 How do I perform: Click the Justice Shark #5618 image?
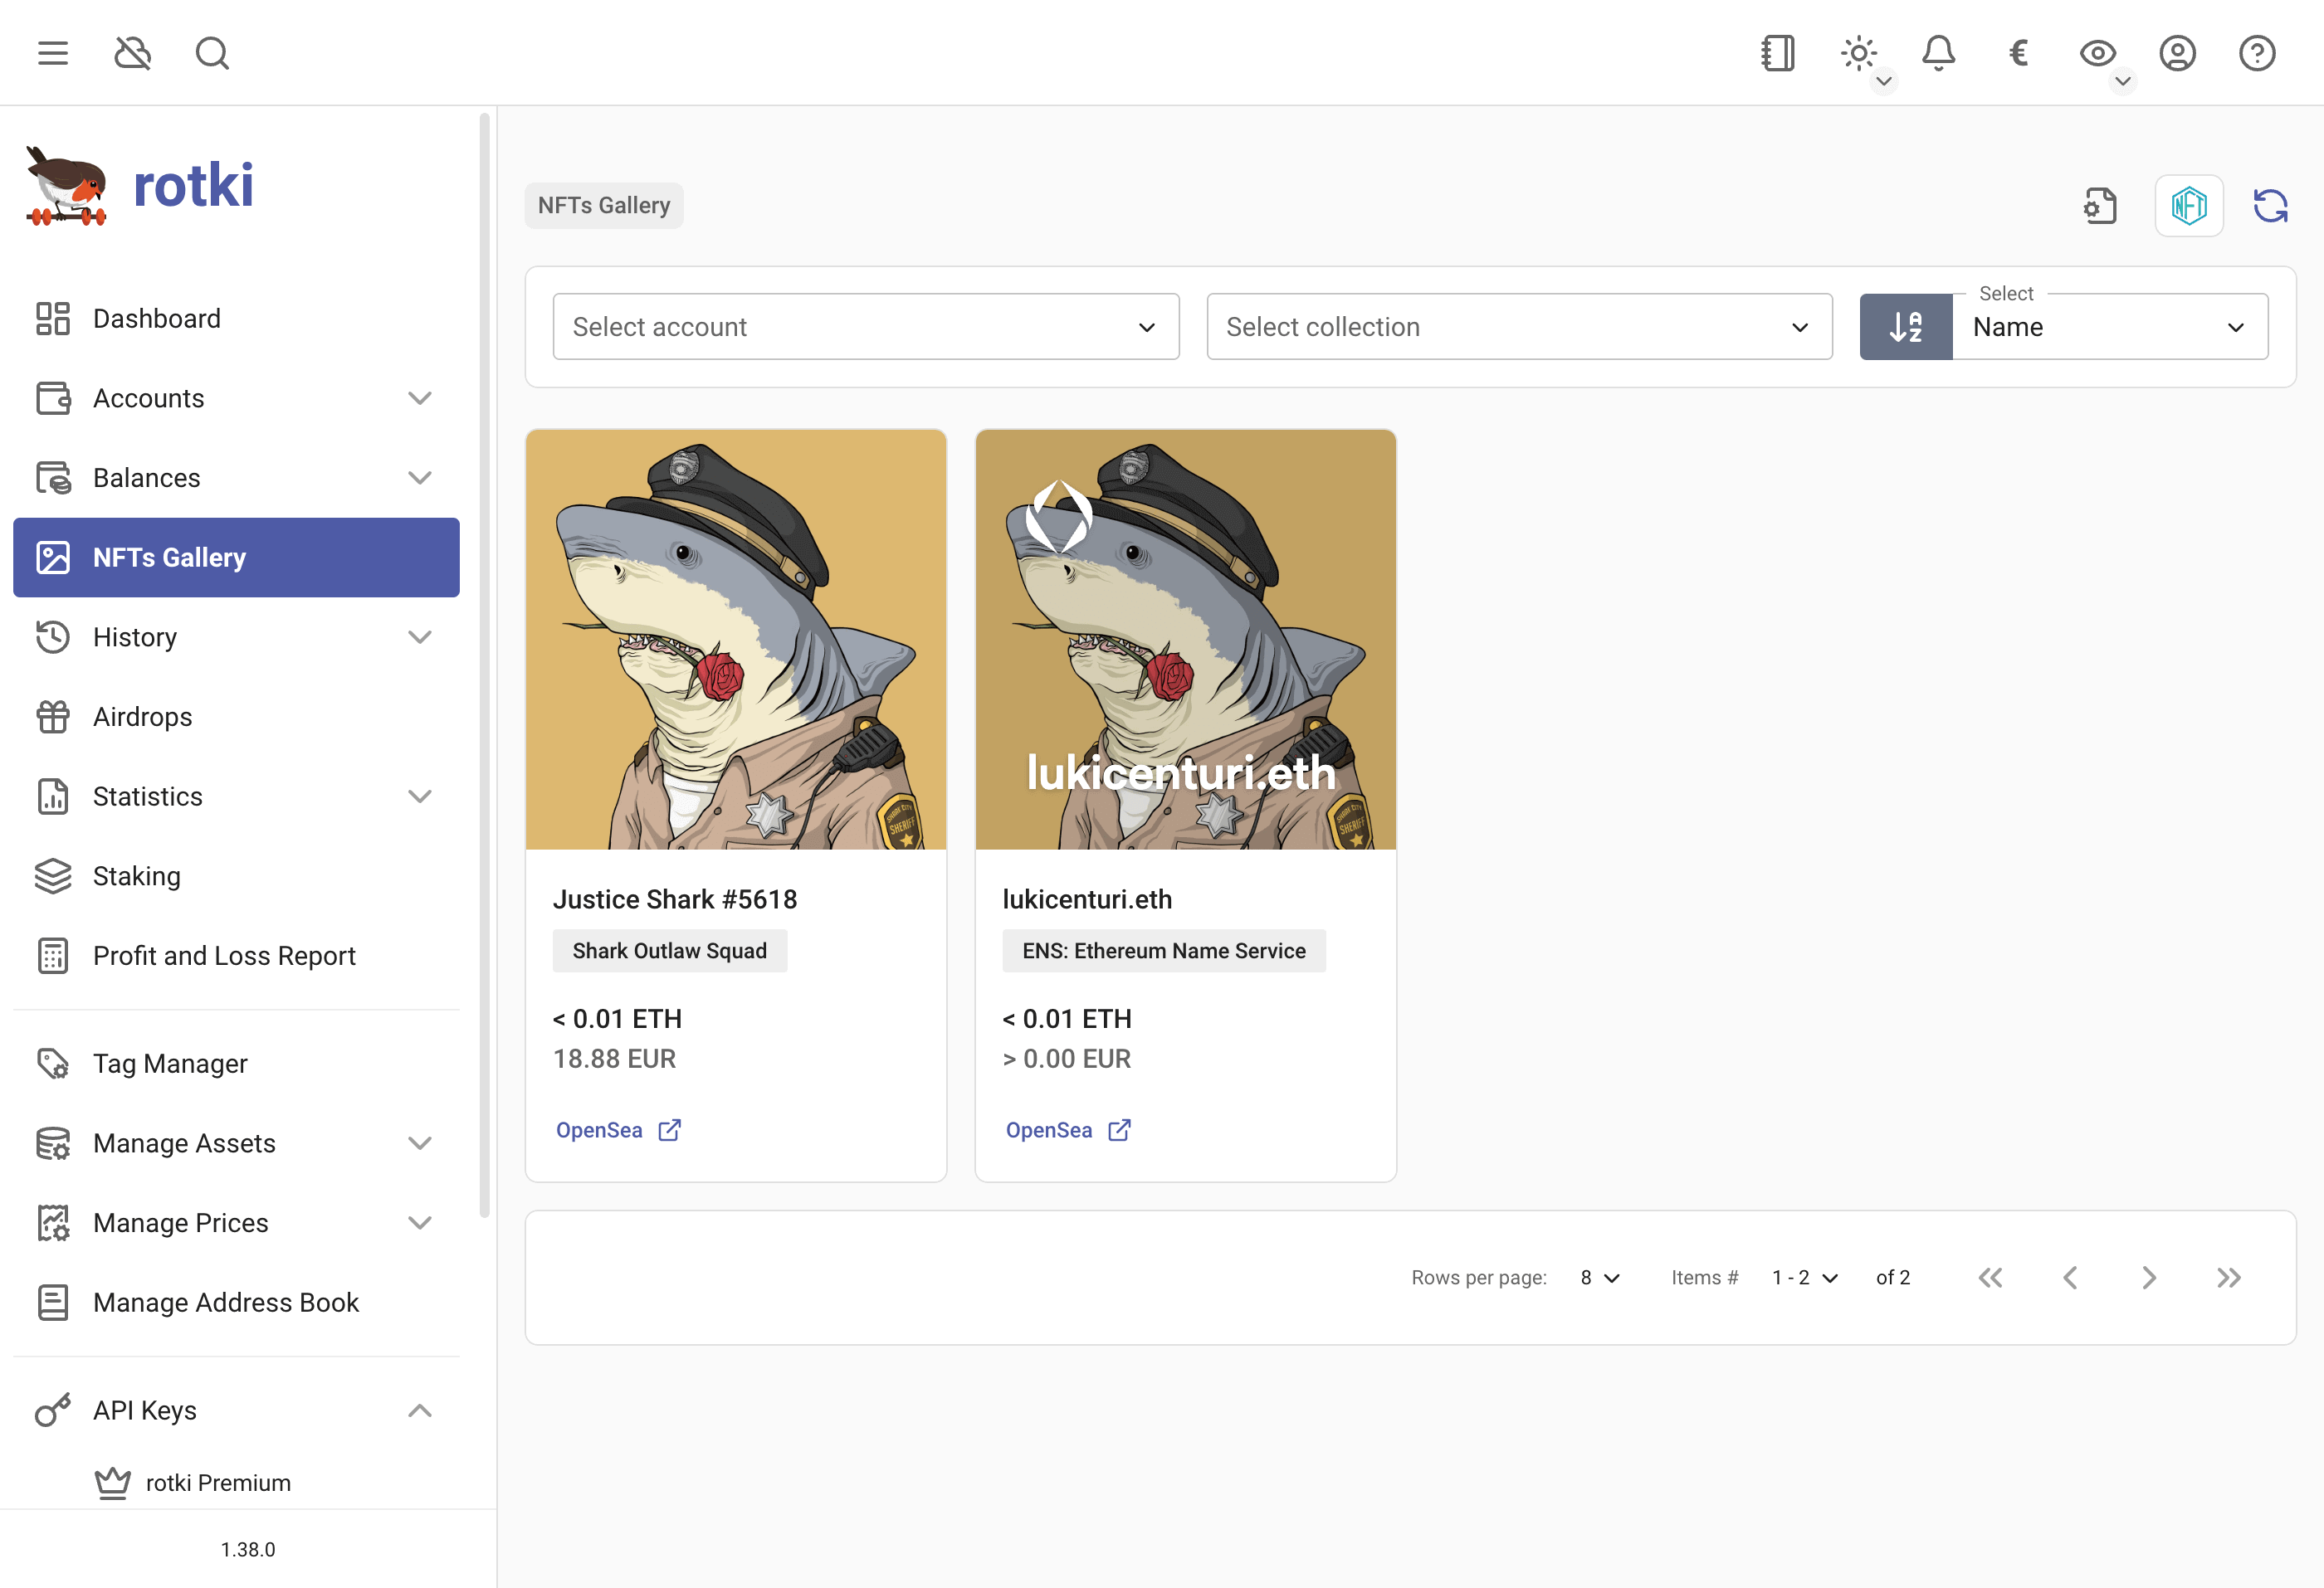click(x=736, y=640)
